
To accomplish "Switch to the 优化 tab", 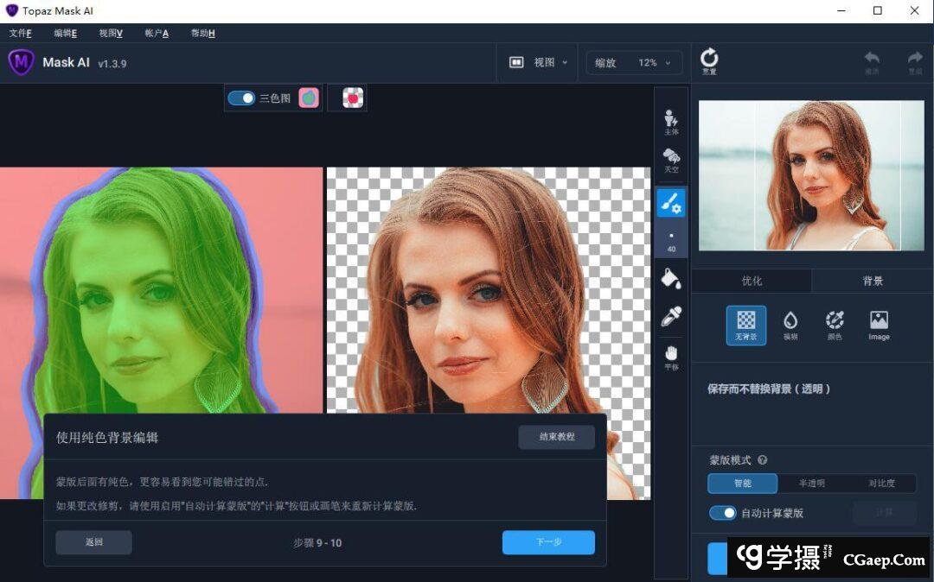I will (752, 281).
